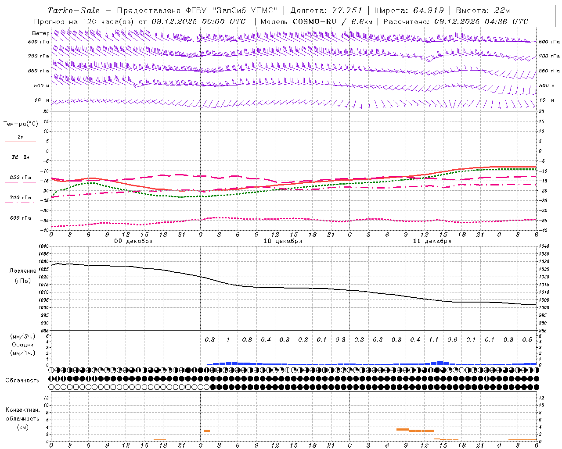The width and height of the screenshot is (562, 449).
Task: Click the '(мм/1ч.)' precipitation unit label
Action: (x=23, y=353)
